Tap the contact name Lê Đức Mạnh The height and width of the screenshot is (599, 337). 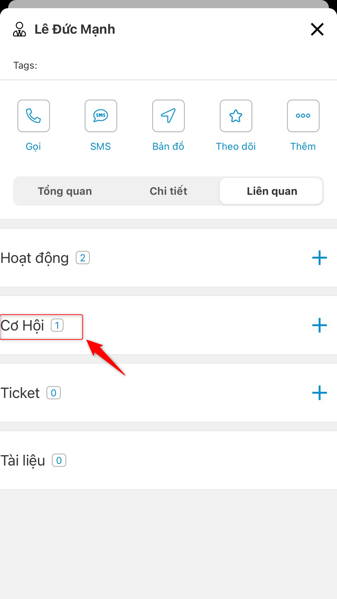[75, 29]
